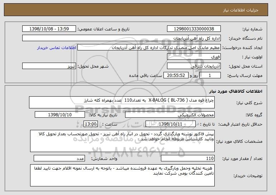The height and width of the screenshot is (195, 276).
Task: Click the label تا تاریخ
Action: [207, 125]
